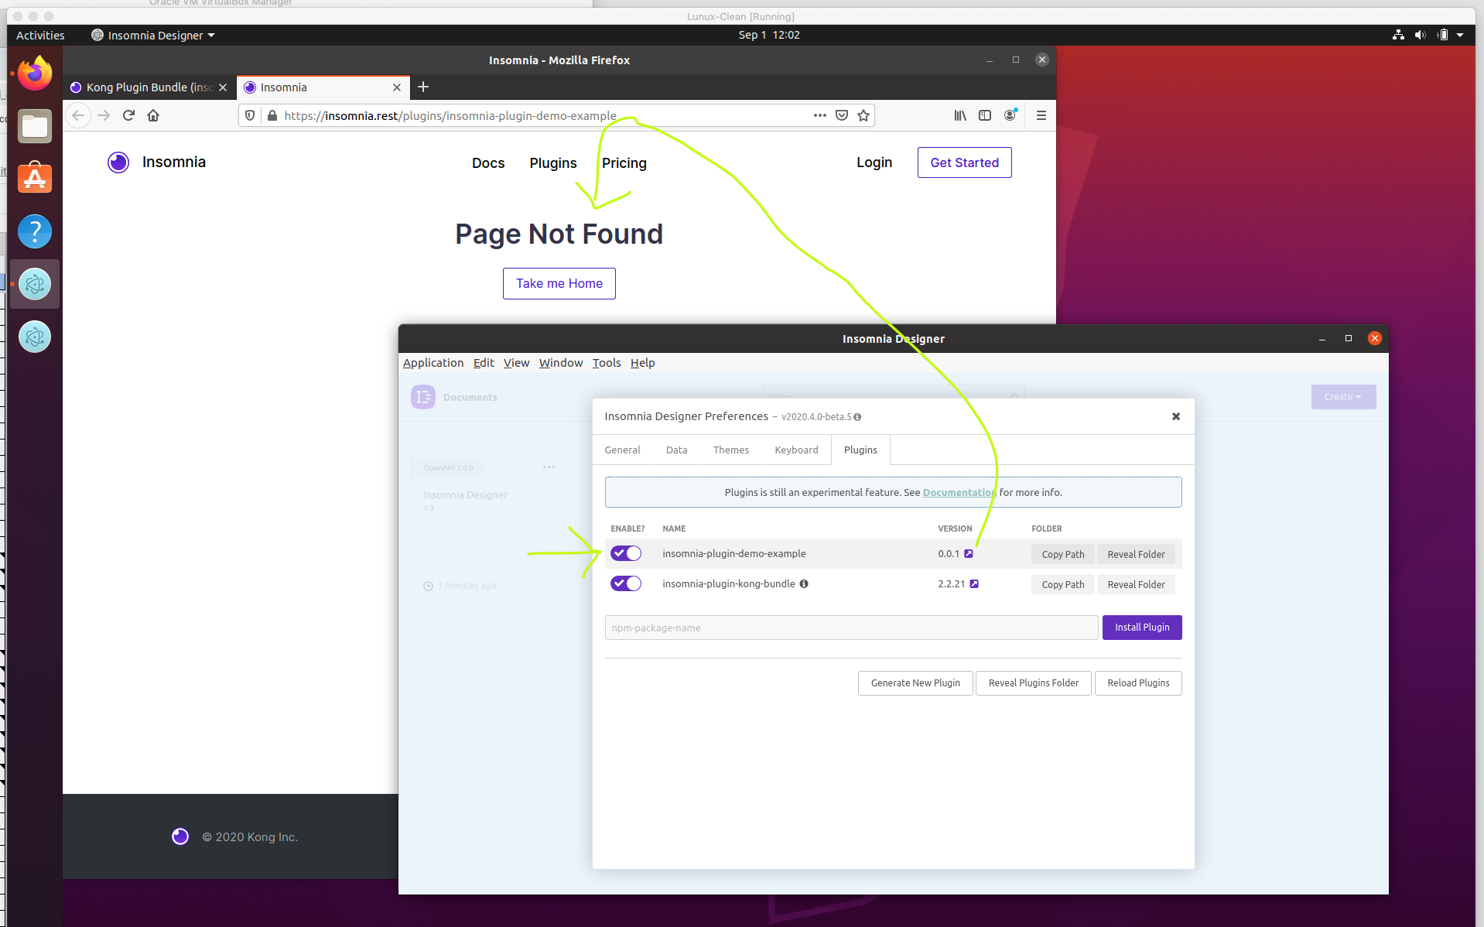Open the View menu in Insomnia Designer
This screenshot has height=927, width=1484.
click(x=516, y=363)
